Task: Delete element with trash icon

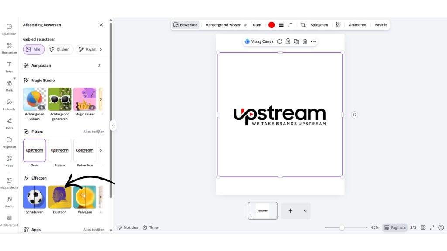Action: coord(305,41)
